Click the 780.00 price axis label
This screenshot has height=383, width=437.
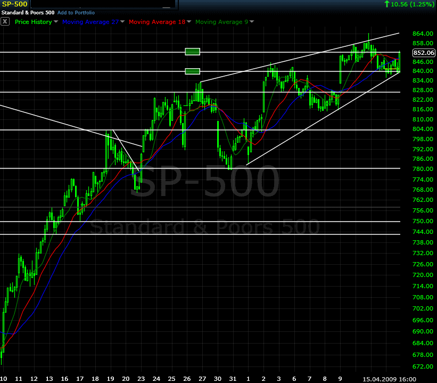tap(423, 169)
